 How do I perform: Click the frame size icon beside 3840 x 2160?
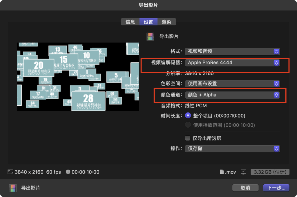(10, 172)
